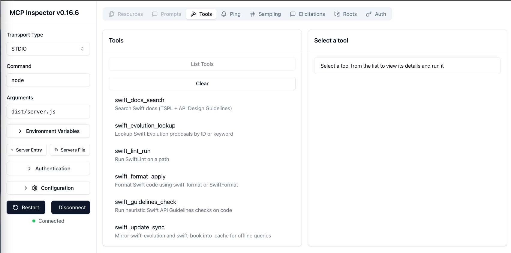The image size is (511, 253).
Task: Click the key icon beside Auth
Action: tap(368, 14)
